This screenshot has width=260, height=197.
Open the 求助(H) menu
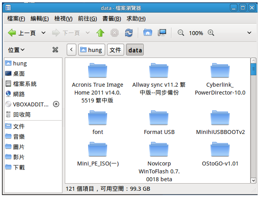click(x=136, y=19)
